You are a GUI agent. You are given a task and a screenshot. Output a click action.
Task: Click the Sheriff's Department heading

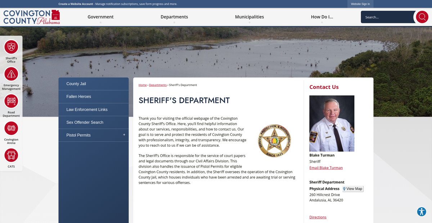click(x=184, y=100)
